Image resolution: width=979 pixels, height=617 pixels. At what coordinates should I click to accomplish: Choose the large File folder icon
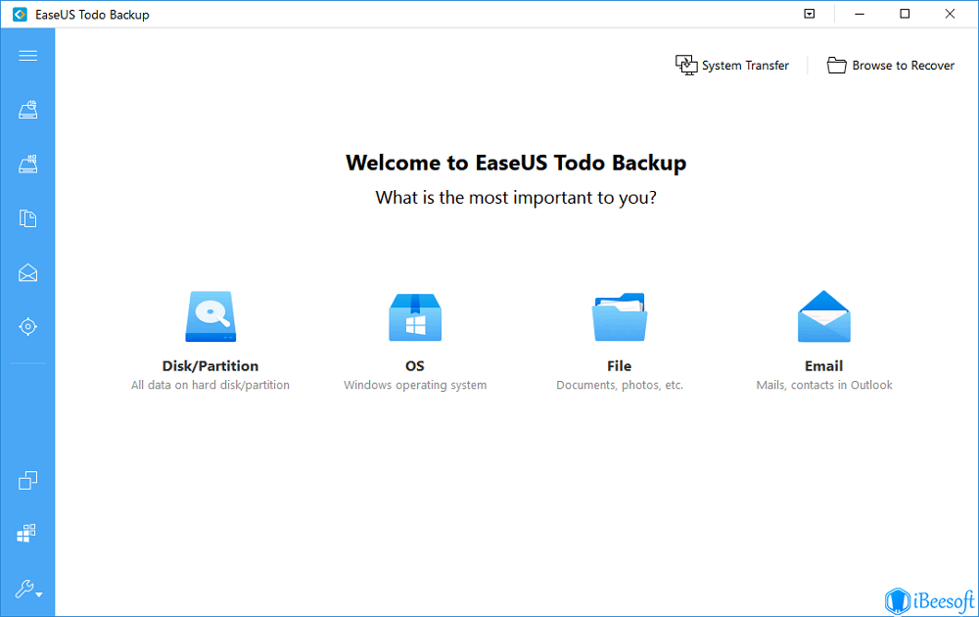point(620,317)
